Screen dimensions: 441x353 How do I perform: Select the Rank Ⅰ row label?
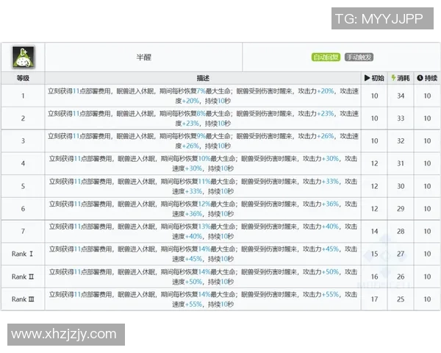coord(23,254)
